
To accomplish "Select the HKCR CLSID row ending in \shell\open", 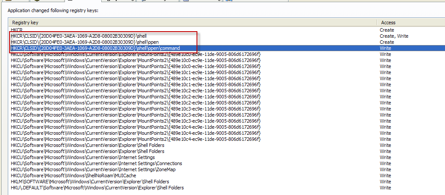I will (x=227, y=42).
